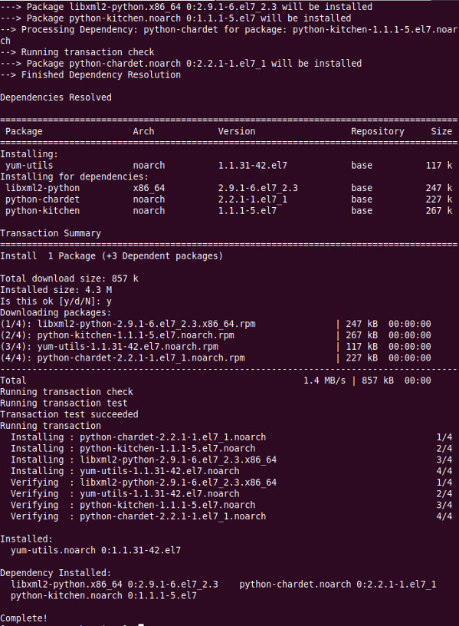Viewport: 459px width, 626px height.
Task: Click the '267 k' size value
Action: coord(439,210)
